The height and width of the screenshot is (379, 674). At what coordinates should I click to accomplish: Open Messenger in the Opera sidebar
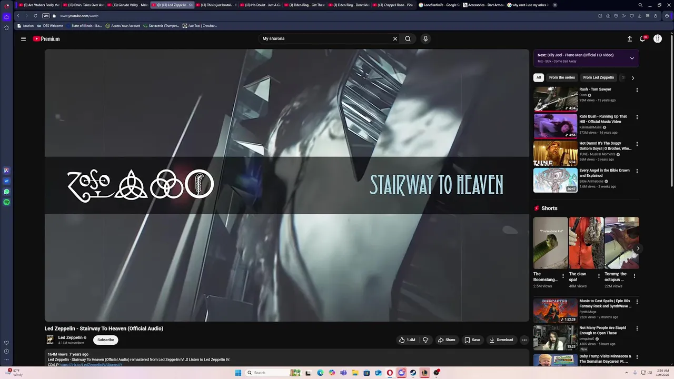pos(6,181)
